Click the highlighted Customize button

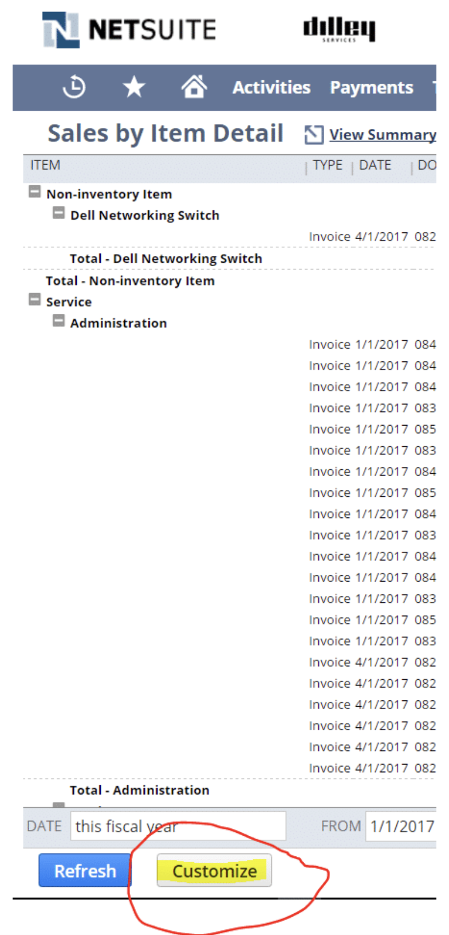point(214,871)
